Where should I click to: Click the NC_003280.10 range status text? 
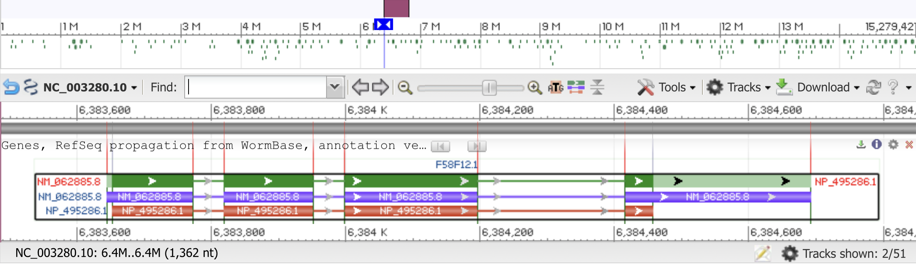(x=116, y=253)
